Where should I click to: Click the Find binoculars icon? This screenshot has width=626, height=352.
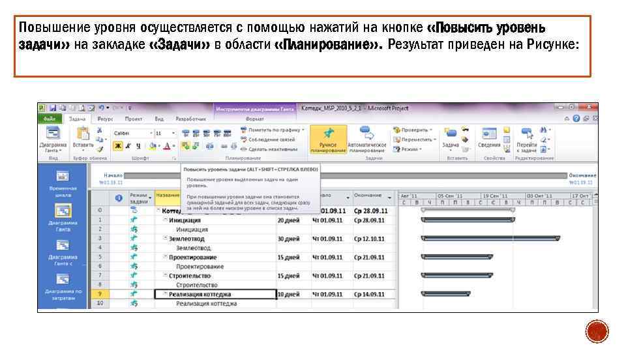[x=543, y=130]
